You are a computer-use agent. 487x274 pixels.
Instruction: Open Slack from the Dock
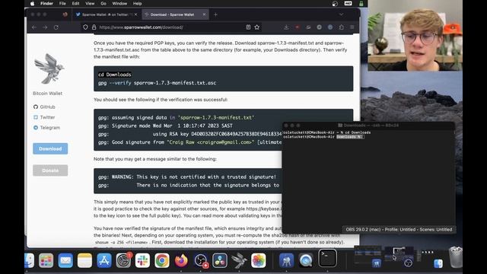coord(142,260)
